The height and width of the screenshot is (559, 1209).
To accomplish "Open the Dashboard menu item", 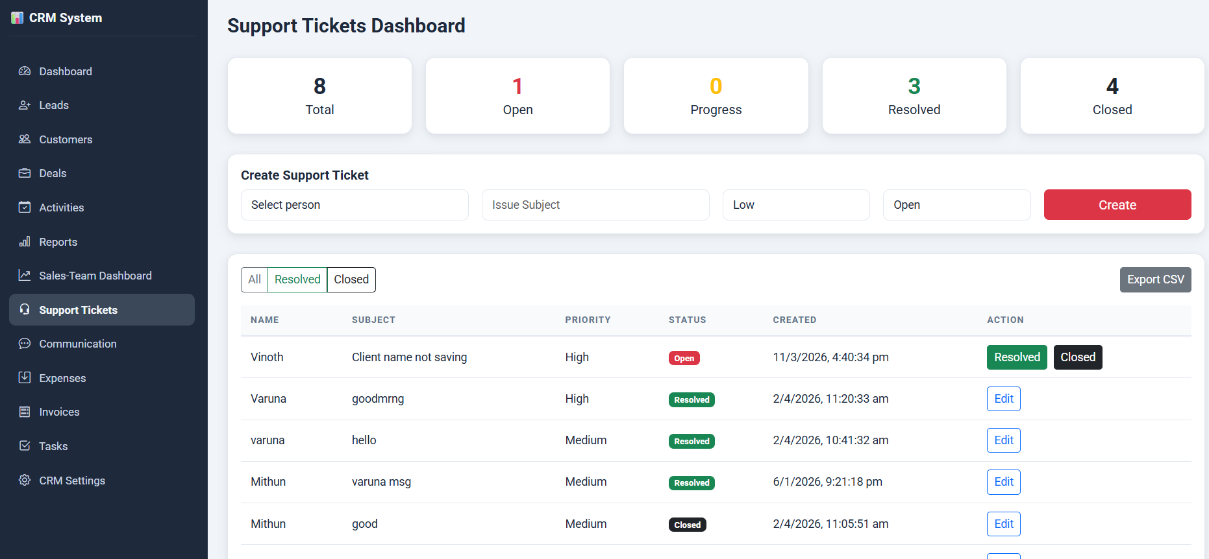I will pyautogui.click(x=102, y=71).
